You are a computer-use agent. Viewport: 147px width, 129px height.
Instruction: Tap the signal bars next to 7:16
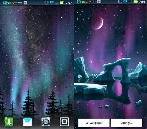130,2
